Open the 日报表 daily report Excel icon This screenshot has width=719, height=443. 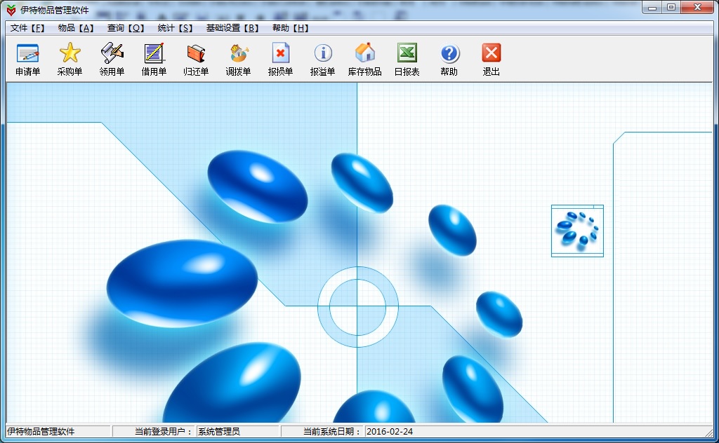pyautogui.click(x=407, y=60)
